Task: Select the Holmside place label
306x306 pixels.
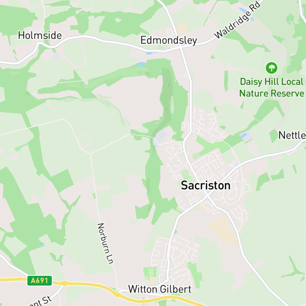Action: point(40,35)
